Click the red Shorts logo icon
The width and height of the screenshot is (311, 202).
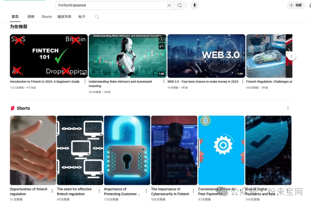pos(13,108)
